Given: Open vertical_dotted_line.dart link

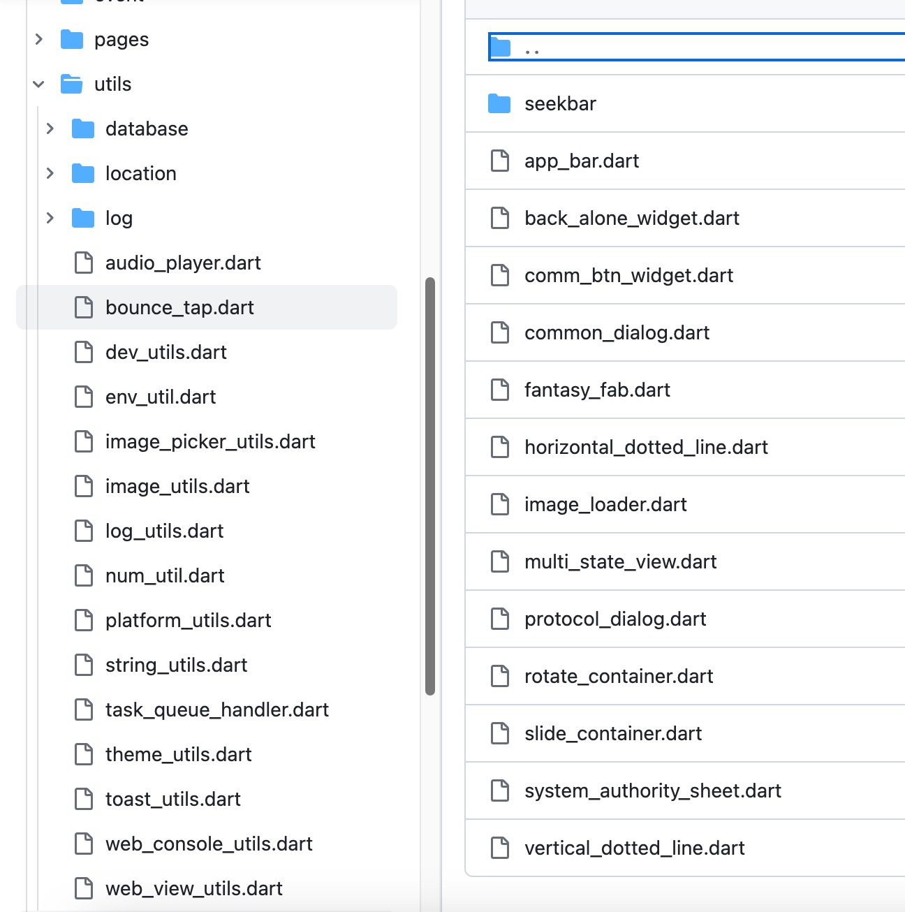Looking at the screenshot, I should (635, 848).
